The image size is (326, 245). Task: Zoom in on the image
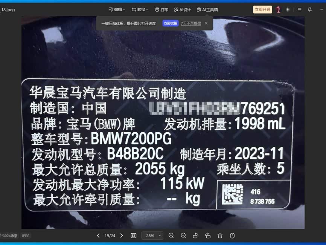(171, 236)
